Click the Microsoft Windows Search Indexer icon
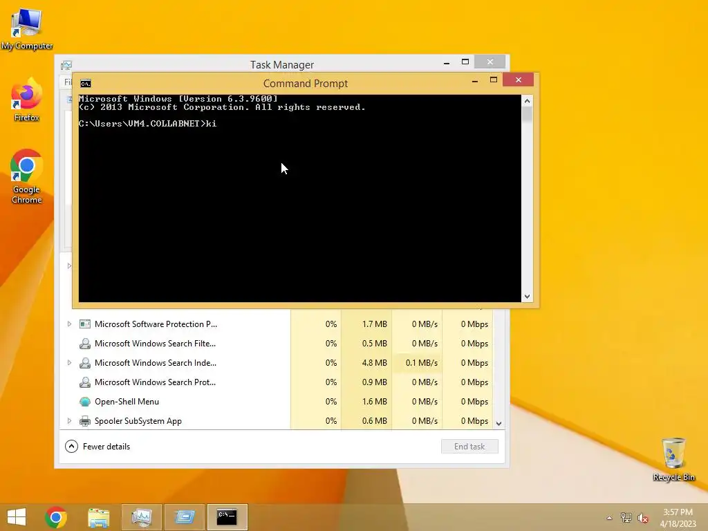Screen dimensions: 708x531 pos(84,363)
